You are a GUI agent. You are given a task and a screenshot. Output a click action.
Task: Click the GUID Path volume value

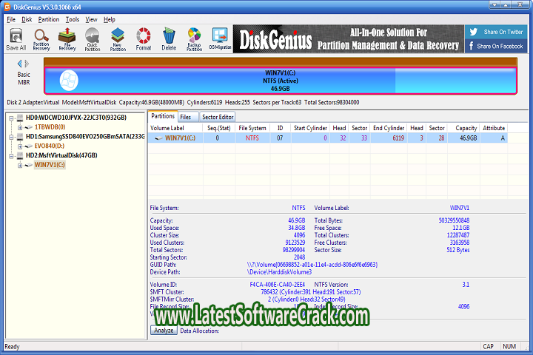[312, 265]
